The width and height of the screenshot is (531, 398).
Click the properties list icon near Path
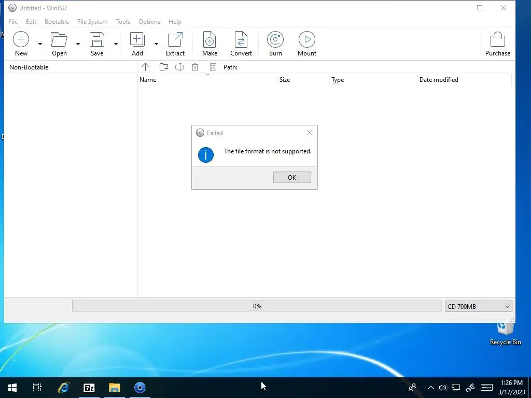213,67
